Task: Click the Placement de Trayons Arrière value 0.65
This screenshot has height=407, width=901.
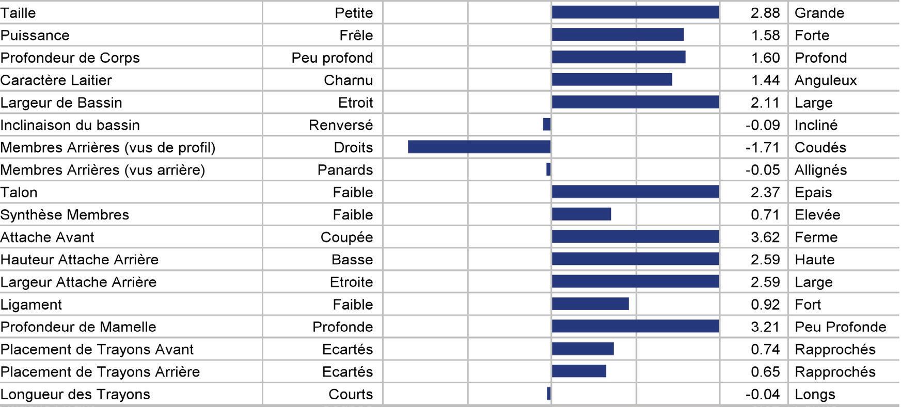Action: [765, 371]
